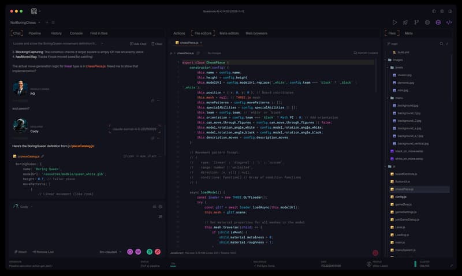Open settings via the gear icon
462x276 pixels.
click(x=427, y=23)
